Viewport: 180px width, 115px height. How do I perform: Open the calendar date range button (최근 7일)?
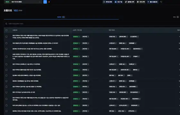pos(119,2)
